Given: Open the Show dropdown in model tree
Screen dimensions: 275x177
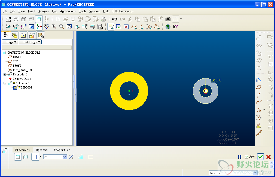Looking at the screenshot, I should point(10,42).
